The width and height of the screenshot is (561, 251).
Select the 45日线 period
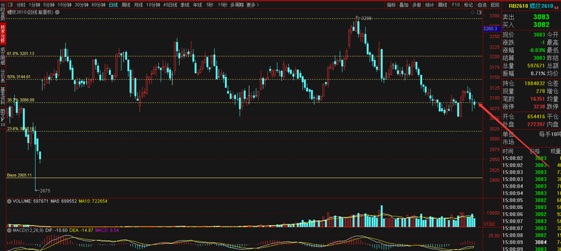point(171,5)
